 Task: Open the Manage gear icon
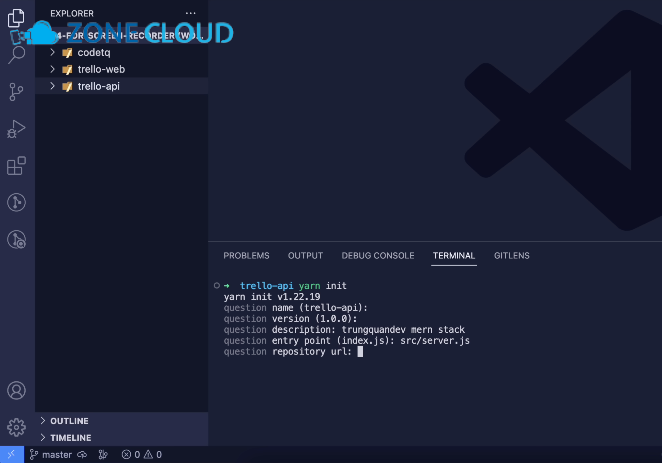coord(16,427)
